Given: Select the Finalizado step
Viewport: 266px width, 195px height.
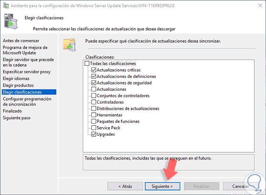Looking at the screenshot, I should coord(12,111).
